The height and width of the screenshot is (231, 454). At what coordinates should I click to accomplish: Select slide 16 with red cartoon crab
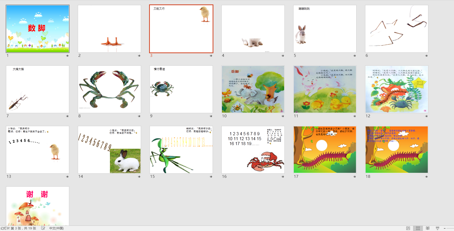tap(253, 150)
